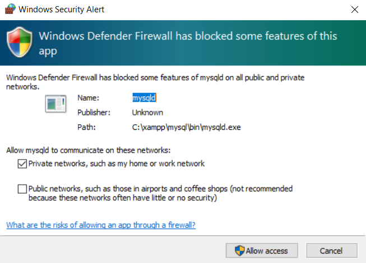
Task: Click the mysqld application icon
Action: tap(55, 104)
